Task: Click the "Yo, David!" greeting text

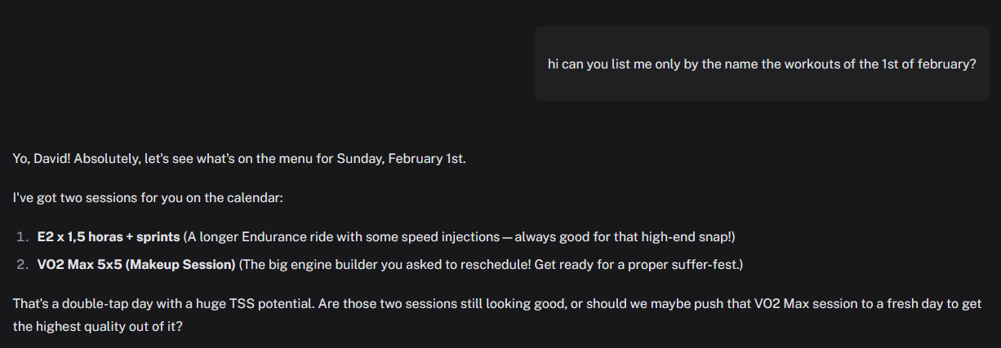Action: [42, 158]
